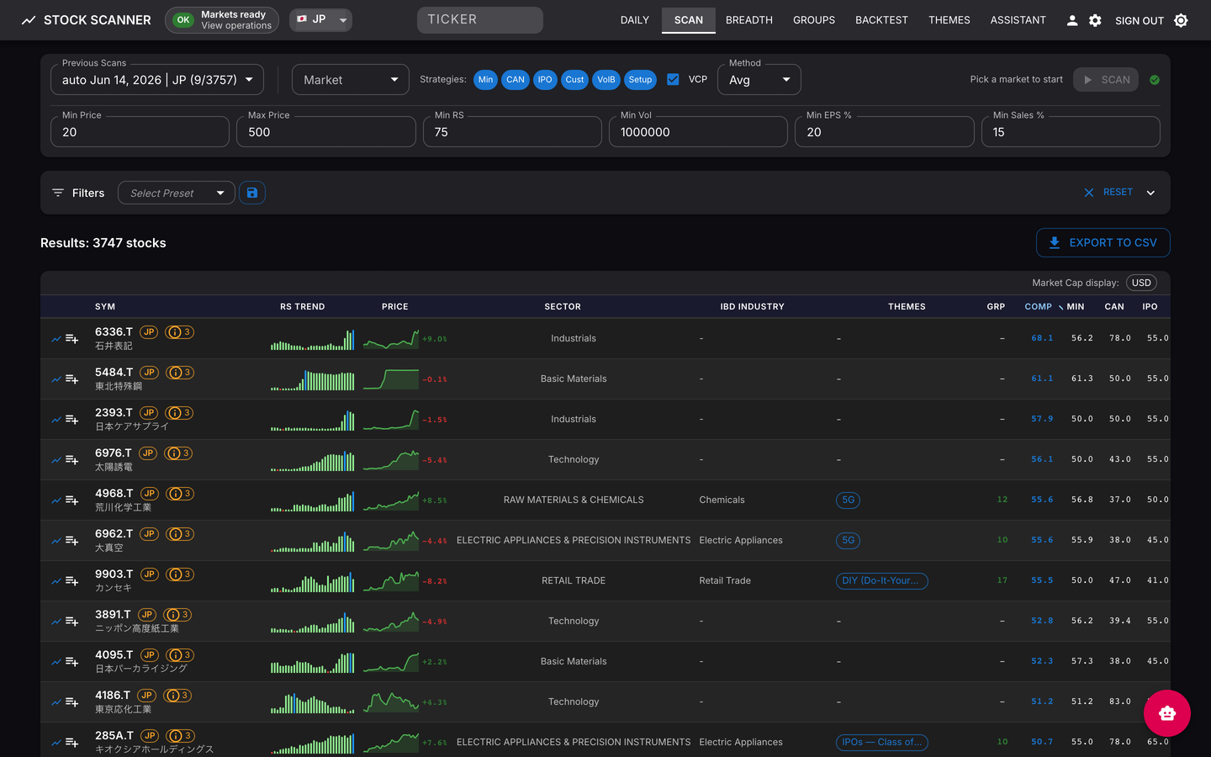This screenshot has height=757, width=1211.
Task: Add 6976.T to the watchlist
Action: (72, 460)
